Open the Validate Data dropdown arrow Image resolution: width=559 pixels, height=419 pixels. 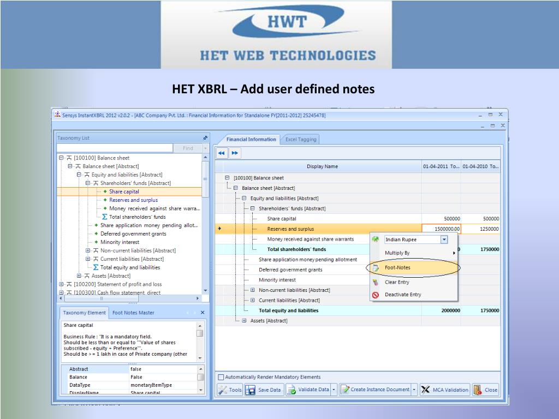coord(334,390)
